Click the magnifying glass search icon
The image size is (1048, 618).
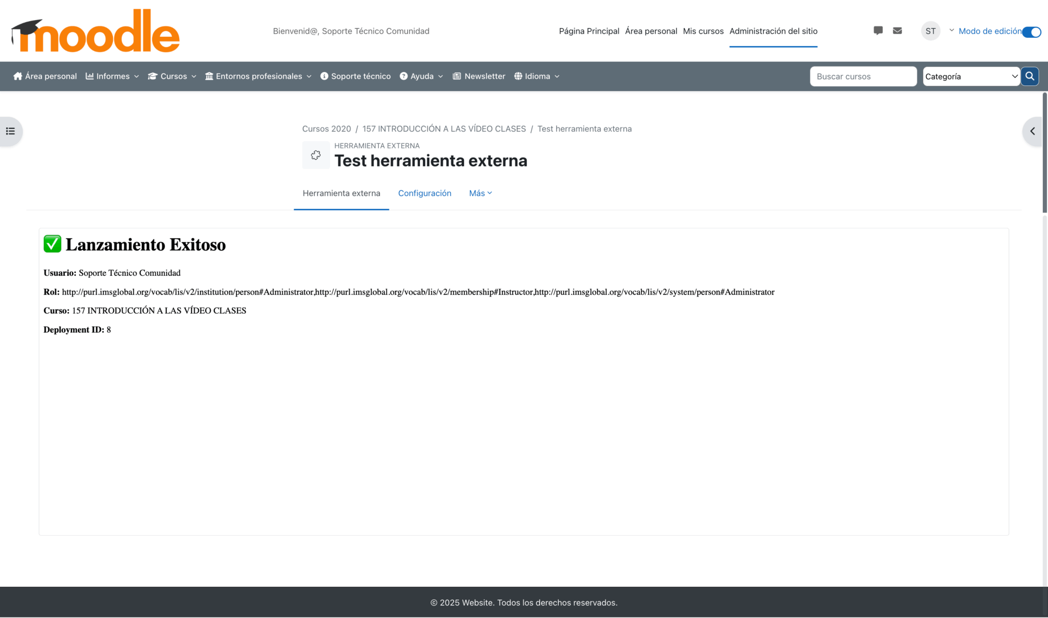[x=1030, y=76]
